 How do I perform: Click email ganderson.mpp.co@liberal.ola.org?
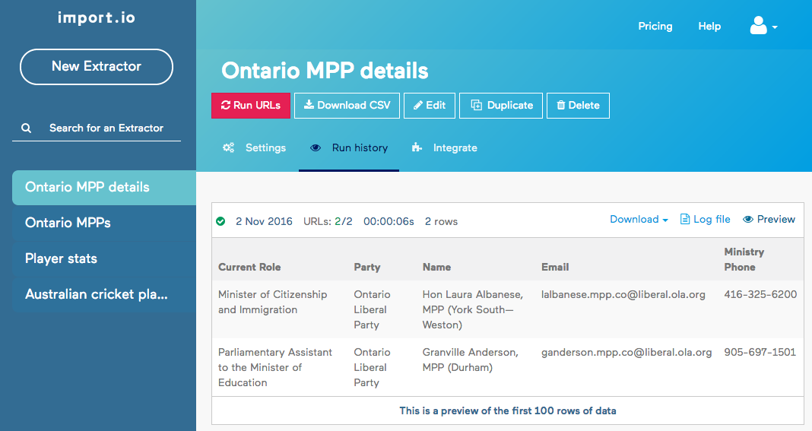click(626, 352)
